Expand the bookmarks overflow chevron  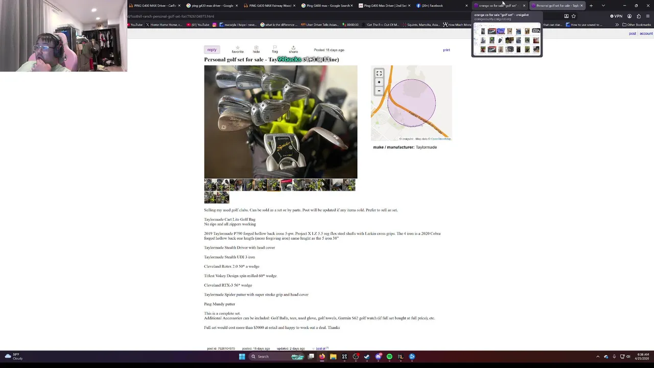(x=617, y=25)
